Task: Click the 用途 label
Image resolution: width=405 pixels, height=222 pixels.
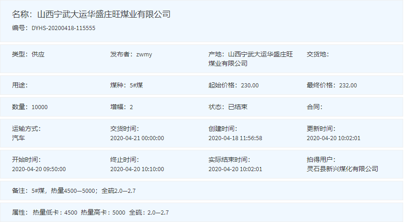Action: click(21, 85)
